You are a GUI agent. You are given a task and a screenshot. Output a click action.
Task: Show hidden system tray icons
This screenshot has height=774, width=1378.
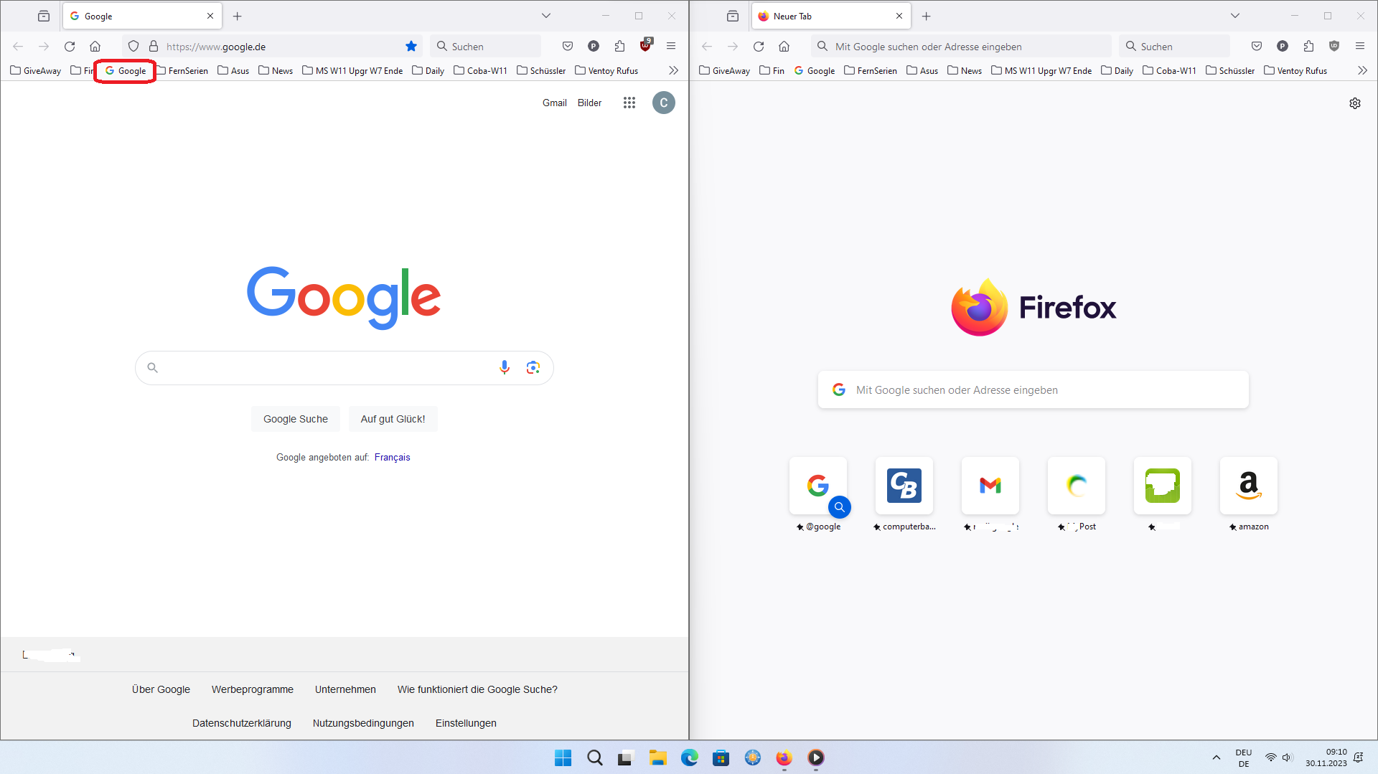pos(1216,758)
